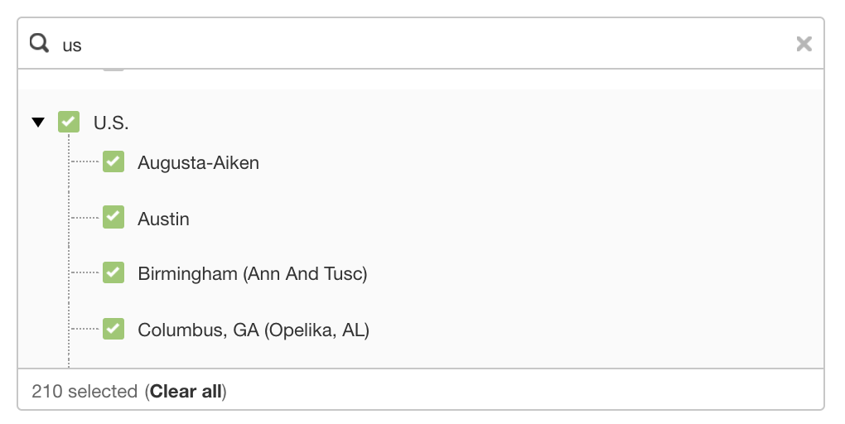
Task: Uncheck Birmingham (Ann And Tusc) checkbox
Action: tap(113, 272)
